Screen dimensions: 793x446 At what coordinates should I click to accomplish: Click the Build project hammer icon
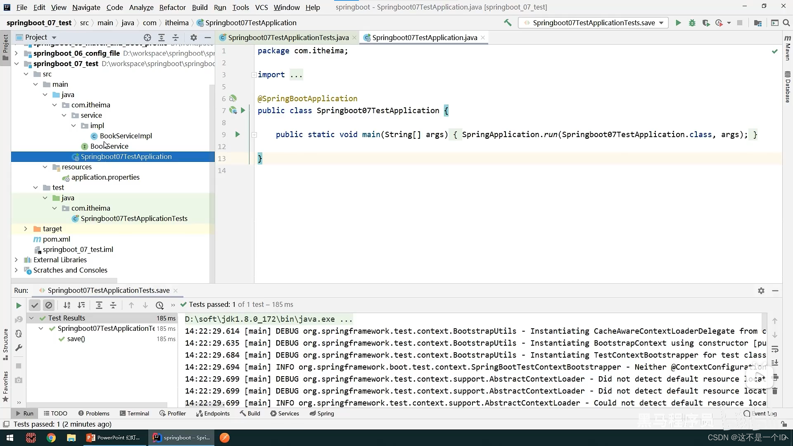508,23
